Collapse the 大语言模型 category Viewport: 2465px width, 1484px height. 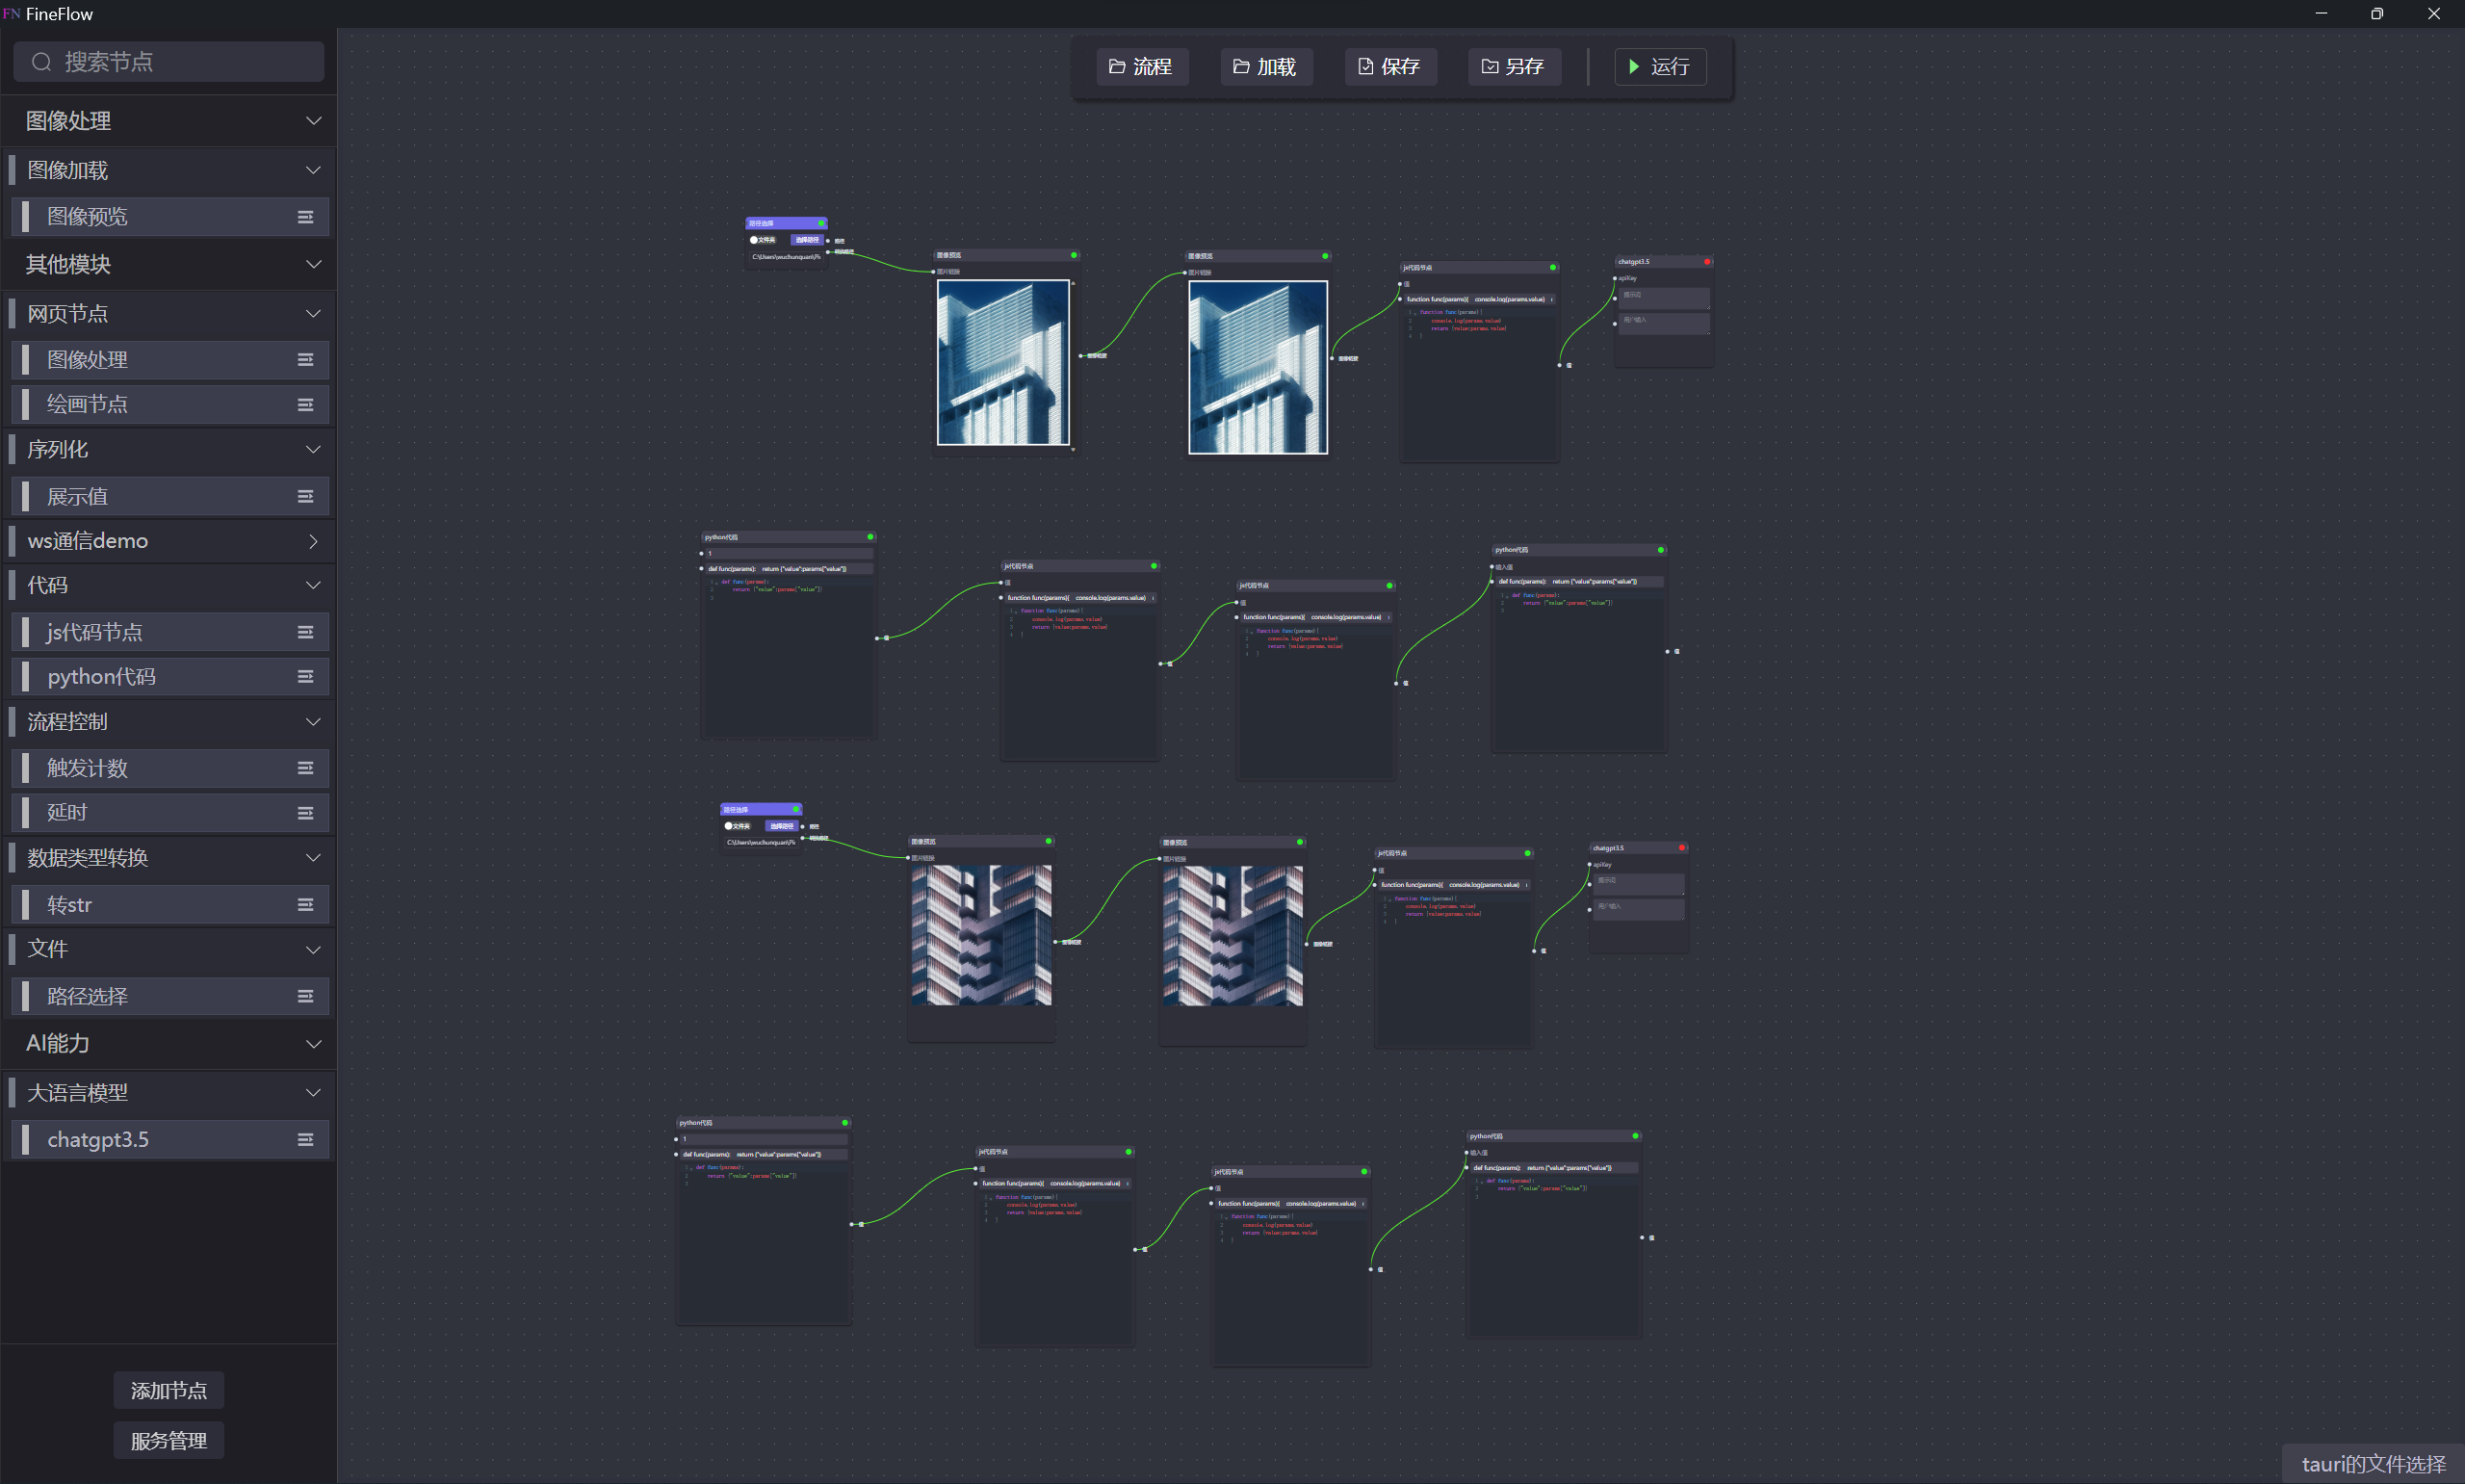313,1092
